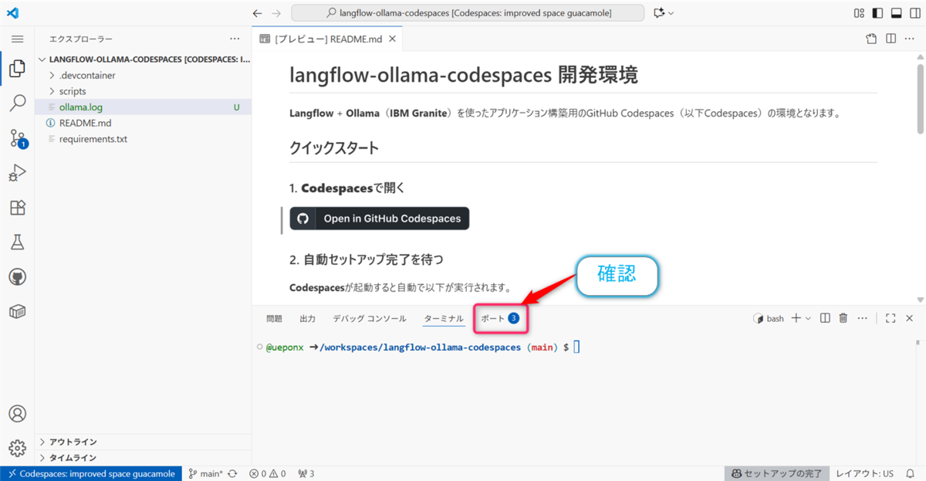Open the Remote Explorer view
The width and height of the screenshot is (926, 481).
tap(17, 311)
